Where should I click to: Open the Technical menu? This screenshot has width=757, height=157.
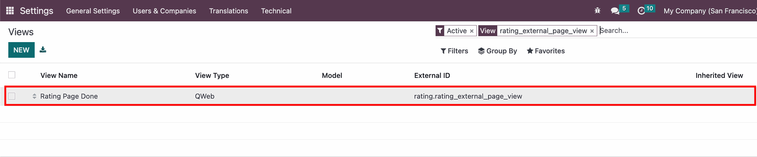click(x=276, y=11)
